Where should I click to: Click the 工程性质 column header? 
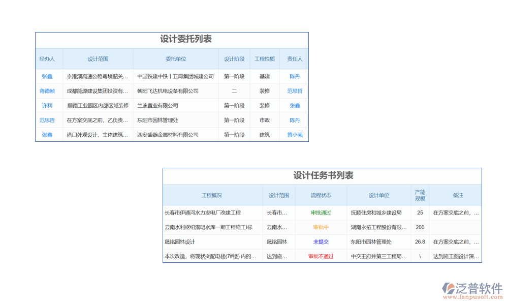(265, 59)
